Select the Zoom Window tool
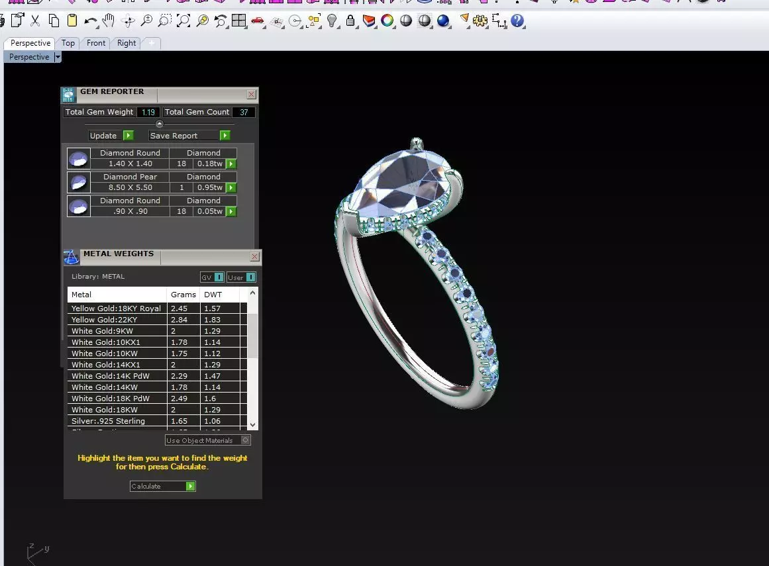Screen dimensions: 769x566 (166, 21)
